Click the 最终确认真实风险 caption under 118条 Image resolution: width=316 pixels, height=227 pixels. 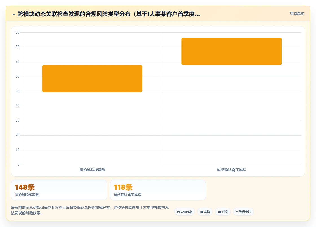(x=127, y=195)
